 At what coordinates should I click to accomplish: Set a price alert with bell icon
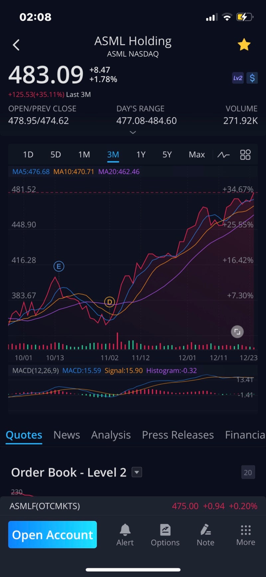pyautogui.click(x=125, y=534)
